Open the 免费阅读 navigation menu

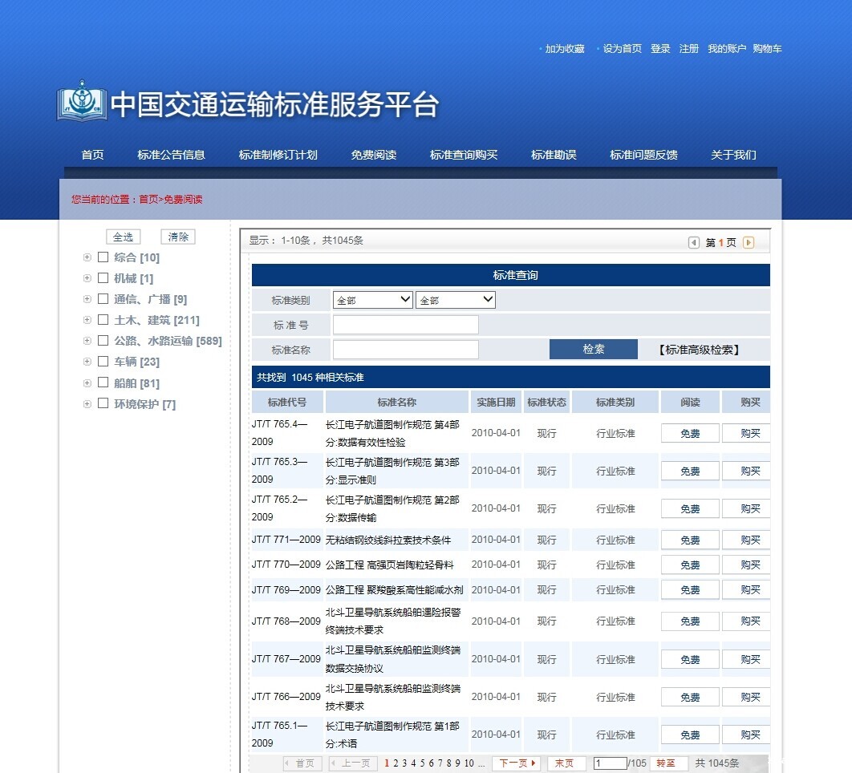(x=373, y=155)
